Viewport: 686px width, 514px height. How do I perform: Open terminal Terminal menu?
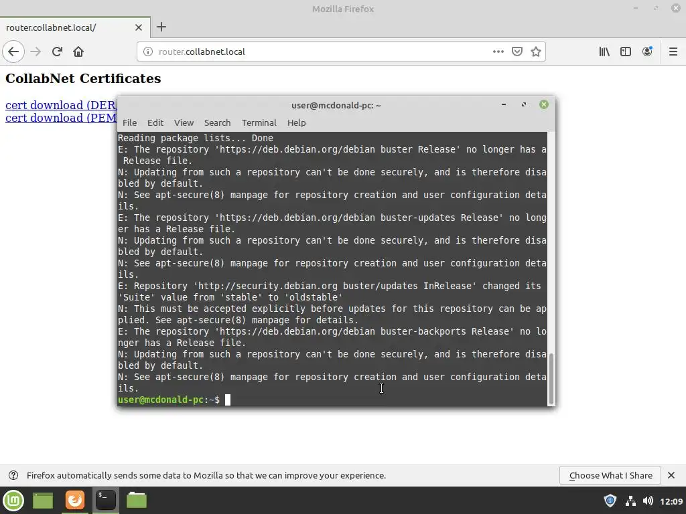click(x=259, y=123)
